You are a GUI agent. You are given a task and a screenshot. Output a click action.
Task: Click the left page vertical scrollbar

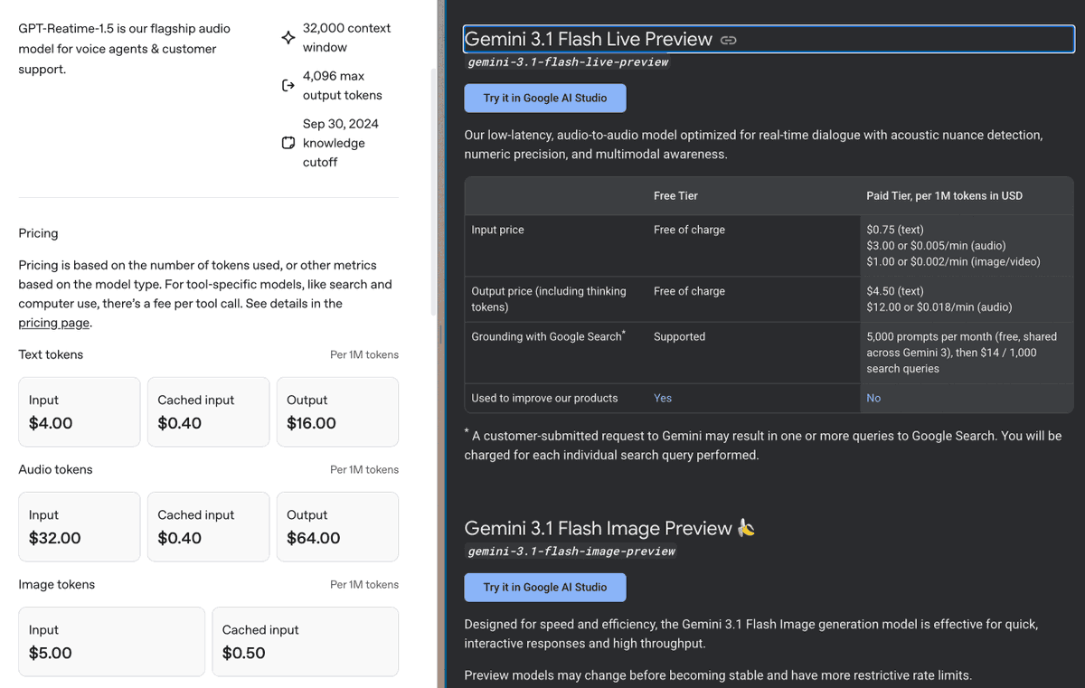431,190
